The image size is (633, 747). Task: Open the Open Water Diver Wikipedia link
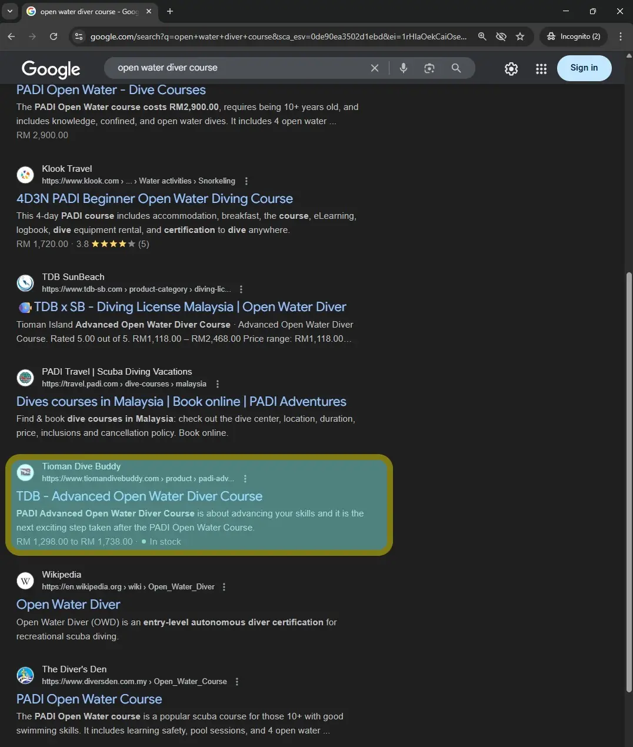tap(68, 605)
